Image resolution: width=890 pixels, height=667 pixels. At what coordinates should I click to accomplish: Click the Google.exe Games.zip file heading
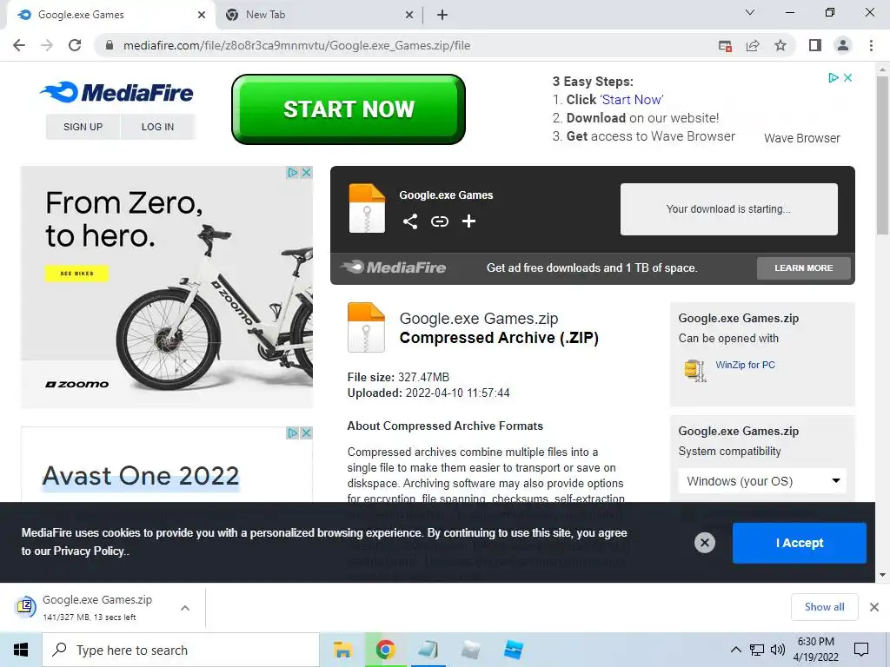(x=479, y=319)
